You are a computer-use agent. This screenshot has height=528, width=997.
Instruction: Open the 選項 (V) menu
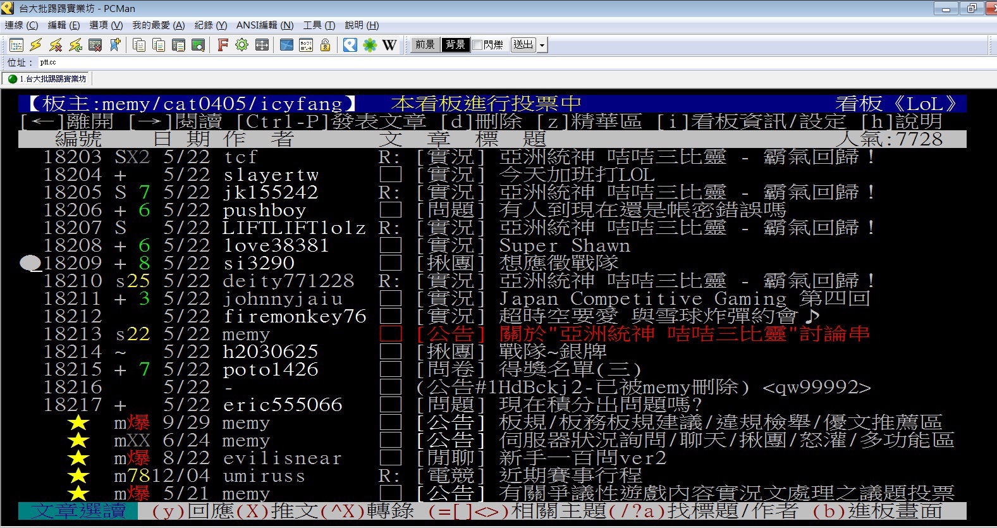click(x=106, y=25)
